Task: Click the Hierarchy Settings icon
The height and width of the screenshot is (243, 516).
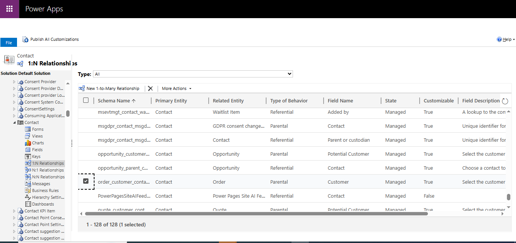Action: click(28, 197)
